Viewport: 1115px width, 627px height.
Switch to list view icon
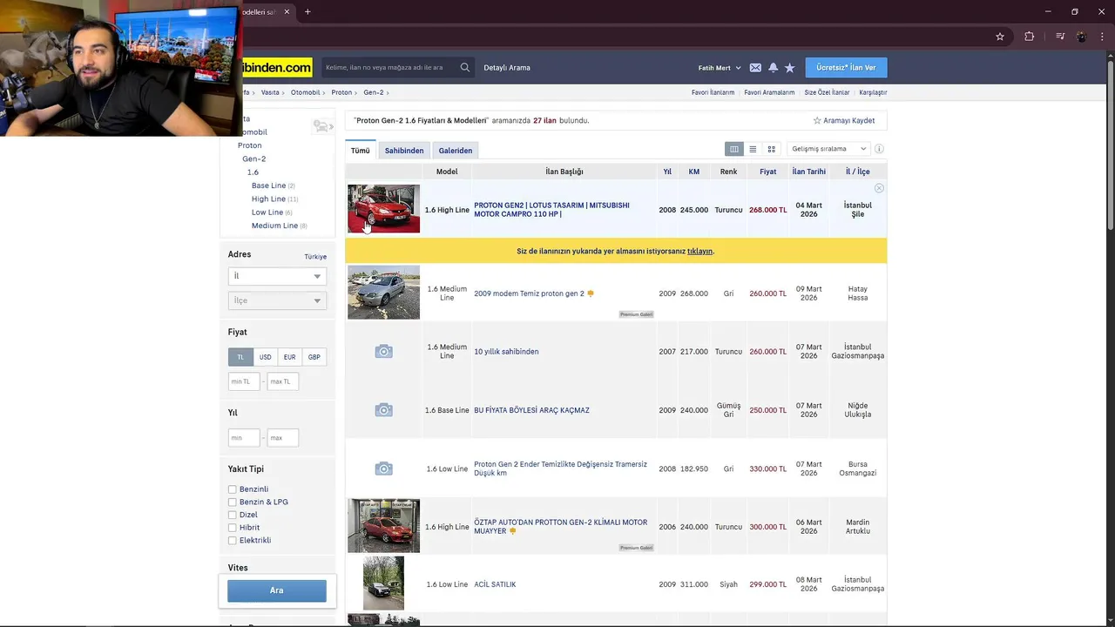[x=753, y=149]
